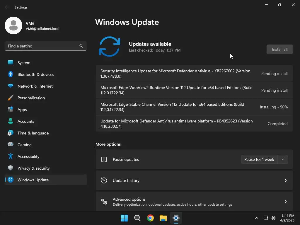Click the System monitor icon in sidebar
The image size is (300, 225).
click(11, 62)
